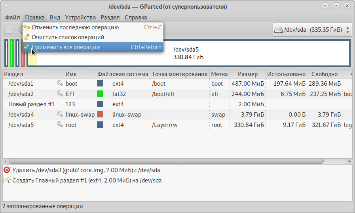
Task: Click the key lock icon for /dev/sda5
Action: coord(60,125)
